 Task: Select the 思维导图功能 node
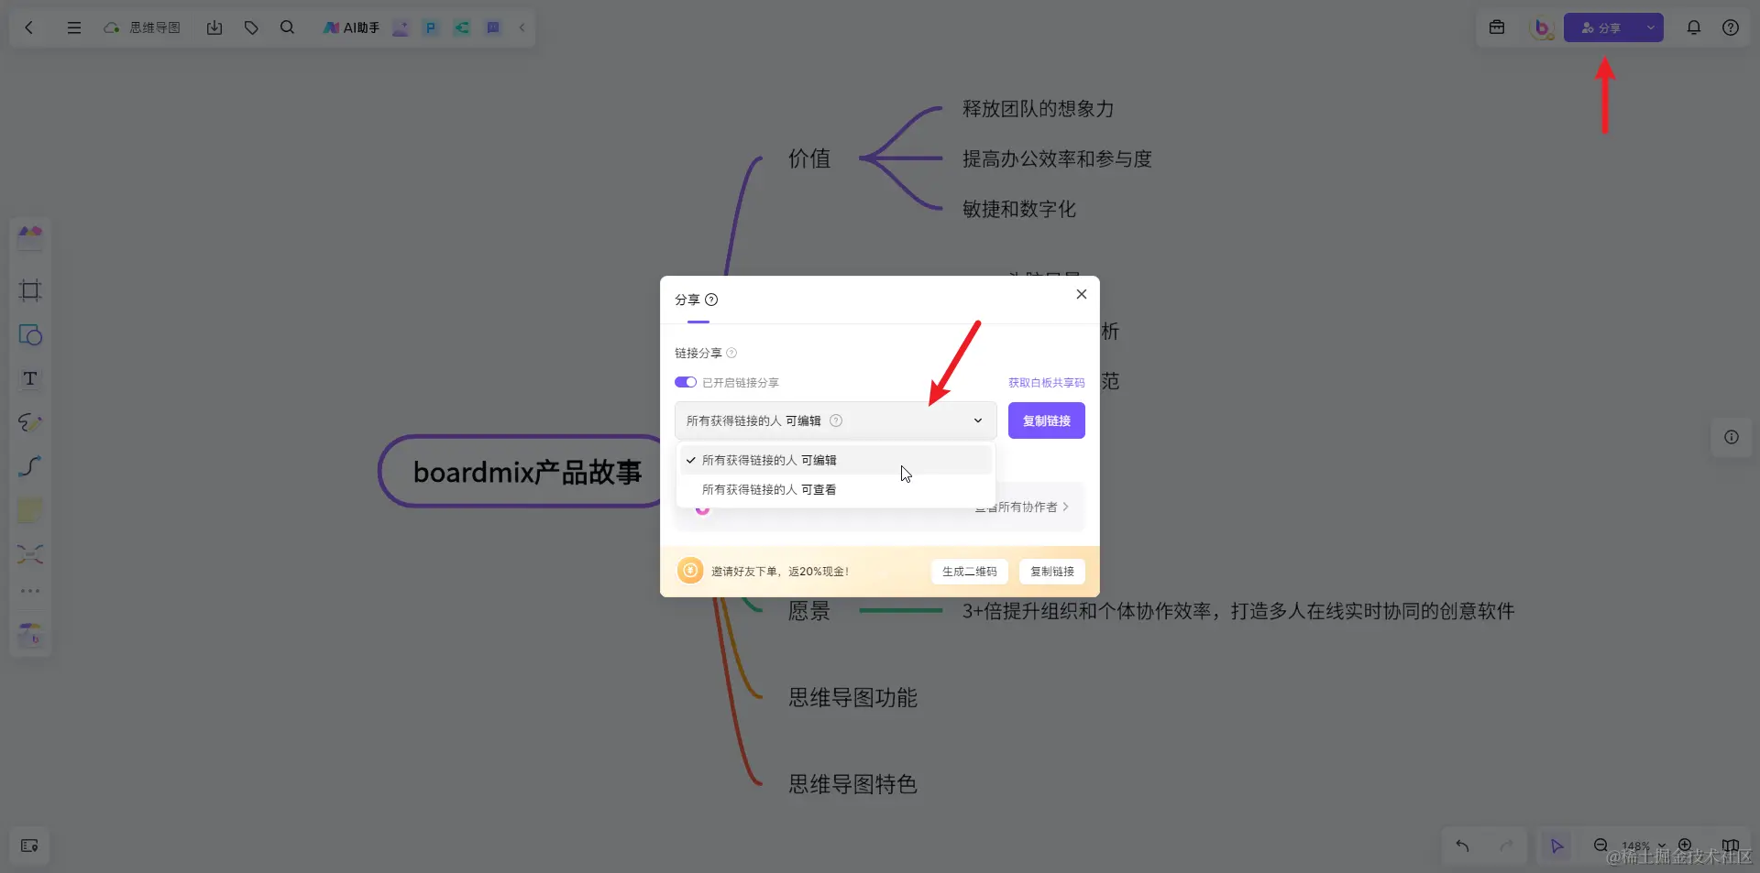(x=853, y=698)
